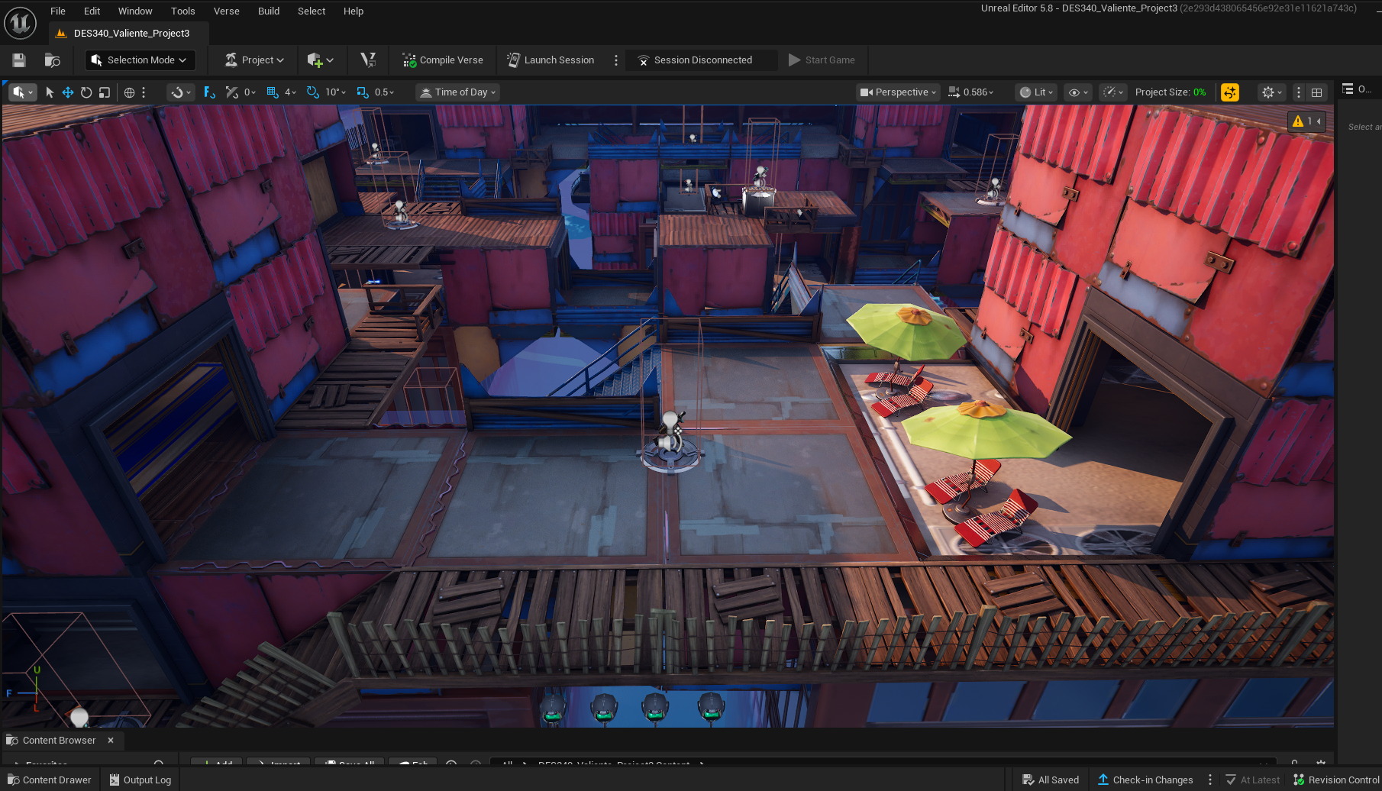Click revision control overflow dots in status bar
Image resolution: width=1382 pixels, height=791 pixels.
tap(1210, 780)
